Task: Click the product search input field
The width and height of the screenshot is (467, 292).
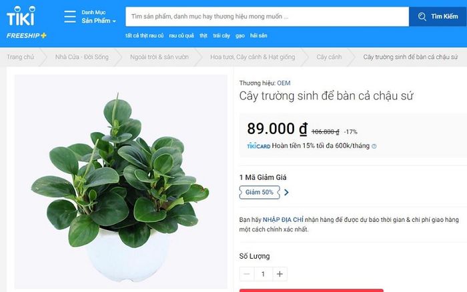Action: pyautogui.click(x=267, y=17)
